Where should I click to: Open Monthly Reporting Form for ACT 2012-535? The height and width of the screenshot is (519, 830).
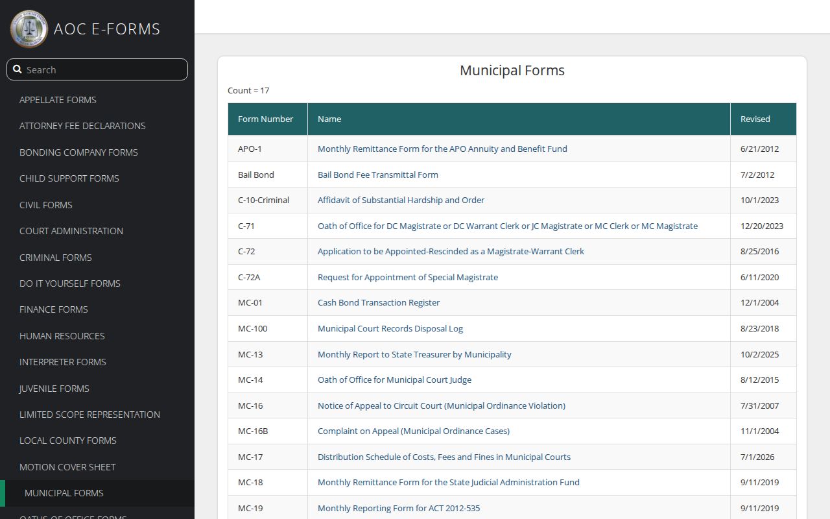coord(399,508)
